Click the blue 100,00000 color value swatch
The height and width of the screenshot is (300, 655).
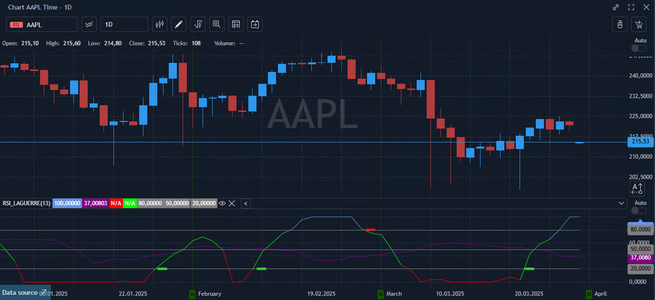(x=67, y=203)
